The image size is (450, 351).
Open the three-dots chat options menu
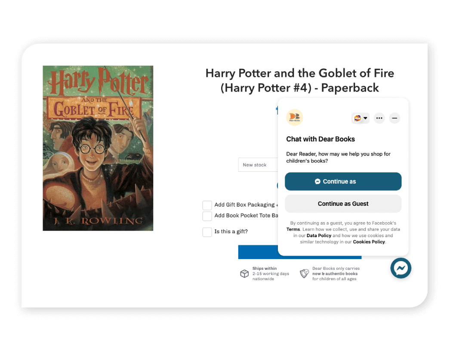click(x=379, y=118)
